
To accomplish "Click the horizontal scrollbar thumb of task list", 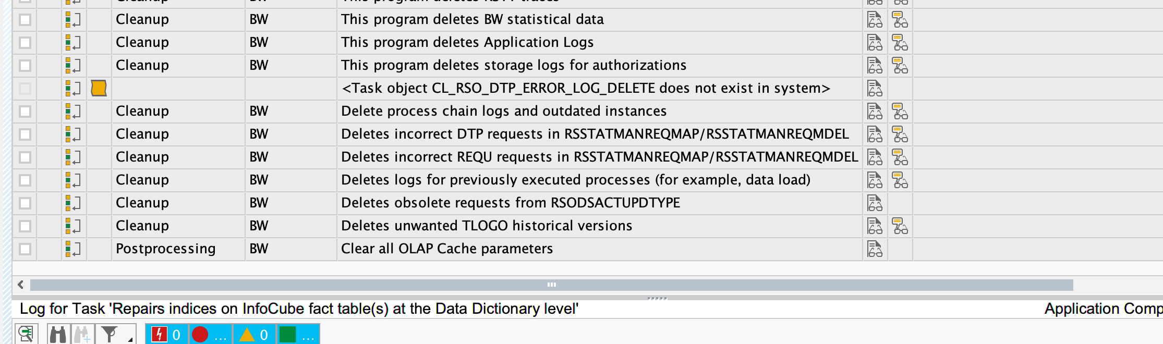I will point(551,285).
